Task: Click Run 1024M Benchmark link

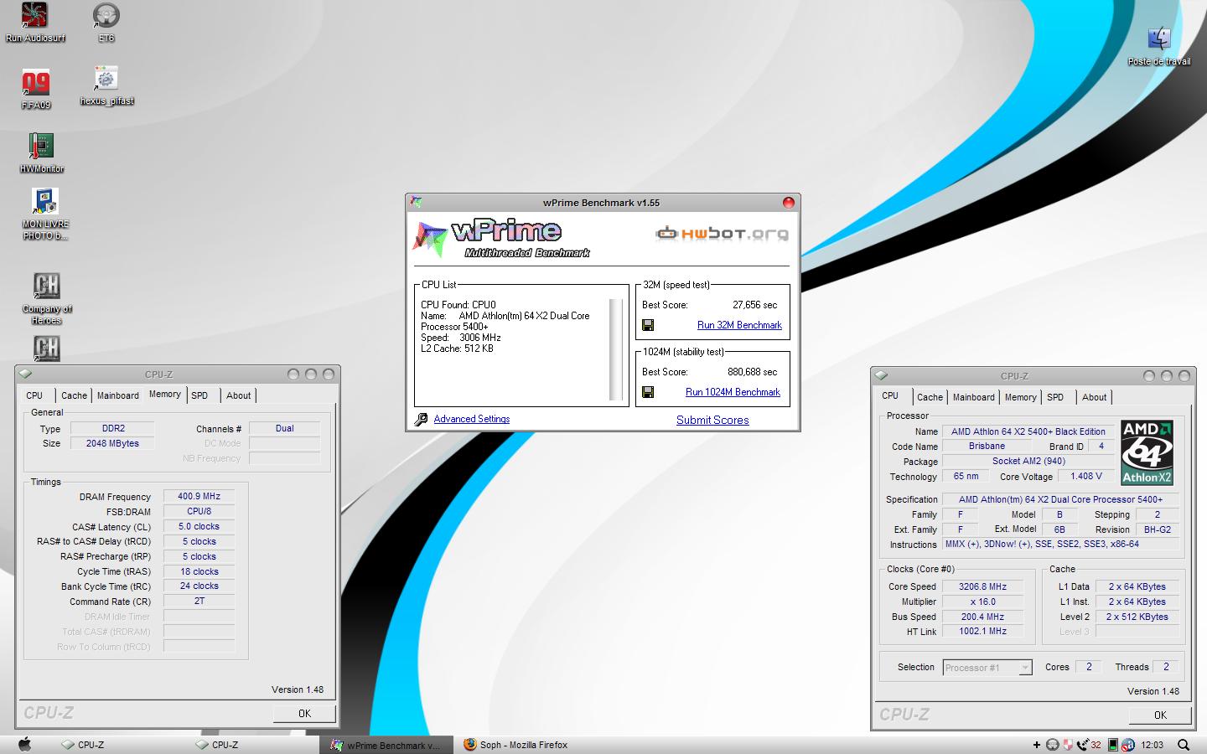Action: [733, 392]
